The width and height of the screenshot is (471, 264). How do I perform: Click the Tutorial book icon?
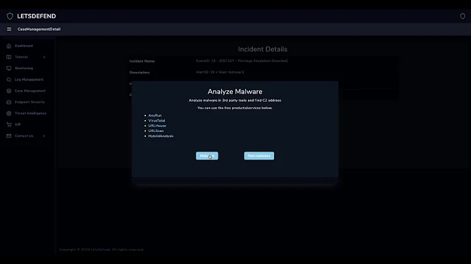[x=9, y=57]
